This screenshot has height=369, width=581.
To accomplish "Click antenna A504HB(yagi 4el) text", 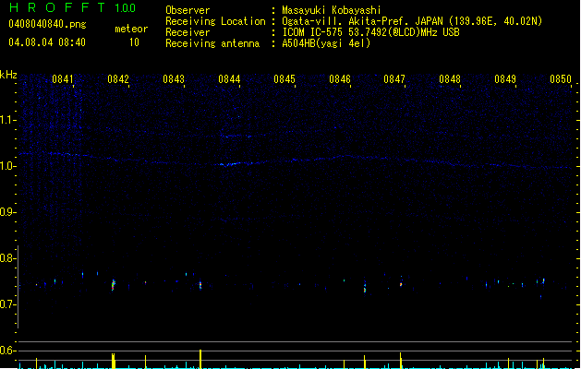I will [x=326, y=43].
